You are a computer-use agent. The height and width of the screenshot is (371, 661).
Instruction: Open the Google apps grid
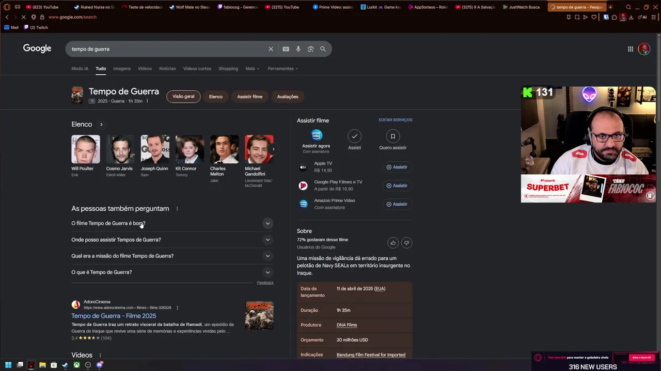point(631,49)
